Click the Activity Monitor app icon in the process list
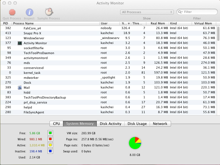This screenshot has width=220, height=165. pos(20,43)
